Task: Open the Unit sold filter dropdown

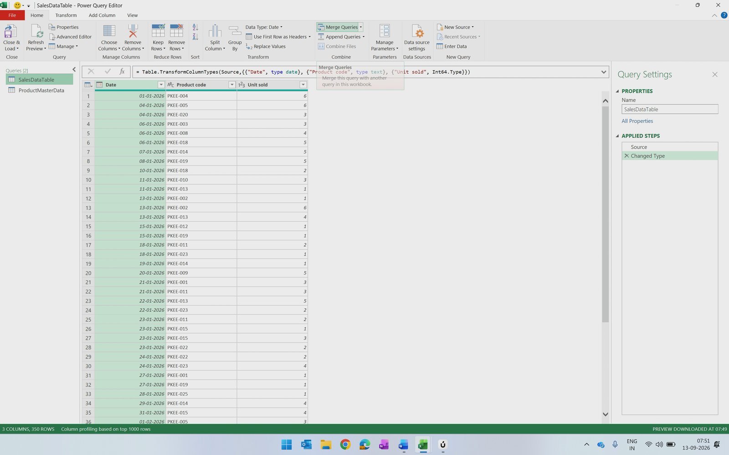Action: coord(303,85)
